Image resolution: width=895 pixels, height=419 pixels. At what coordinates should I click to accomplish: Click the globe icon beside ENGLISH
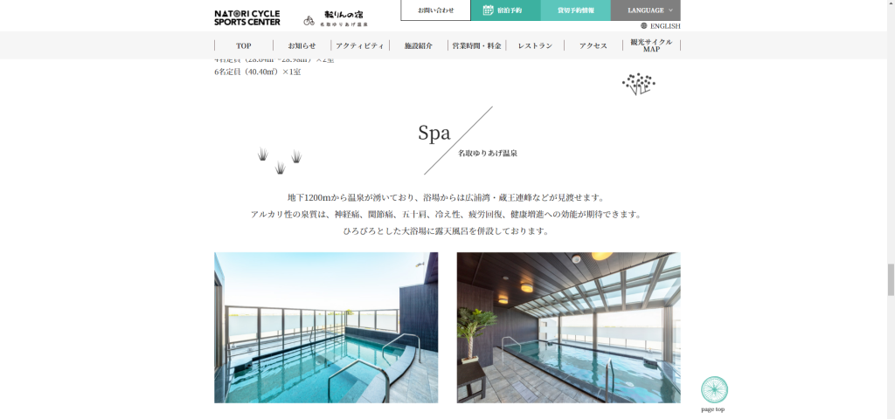644,25
